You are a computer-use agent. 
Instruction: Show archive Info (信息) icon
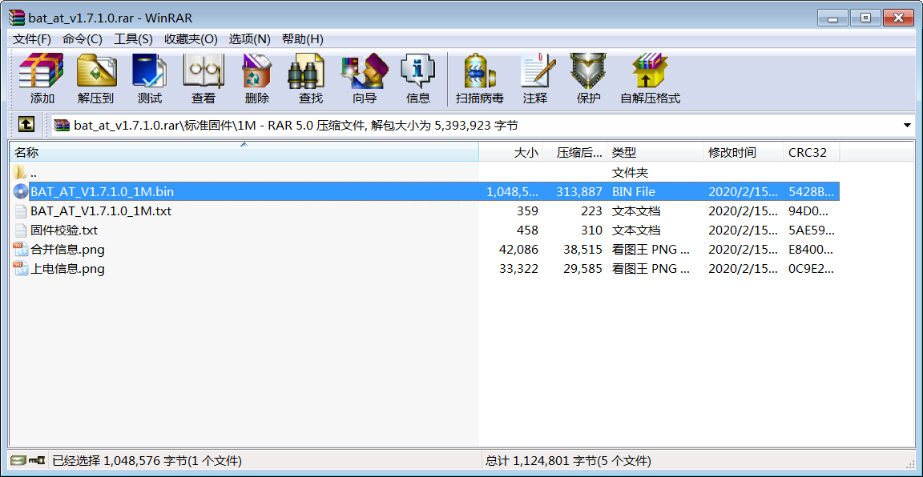pos(418,71)
